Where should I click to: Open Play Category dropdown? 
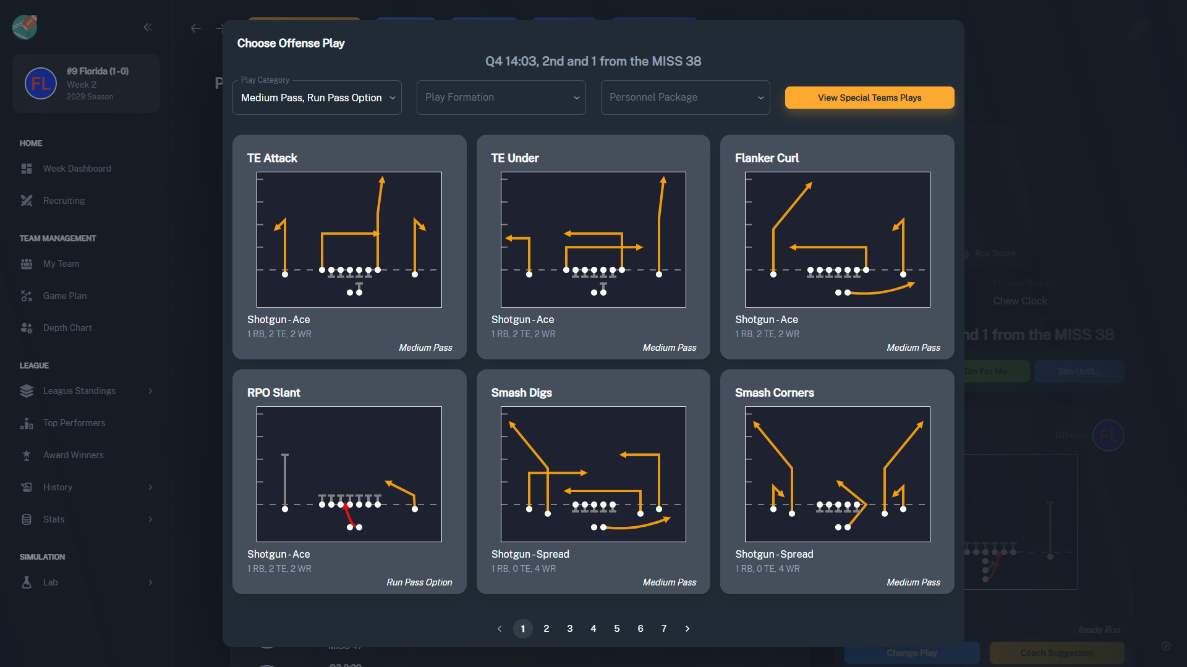[x=317, y=98]
